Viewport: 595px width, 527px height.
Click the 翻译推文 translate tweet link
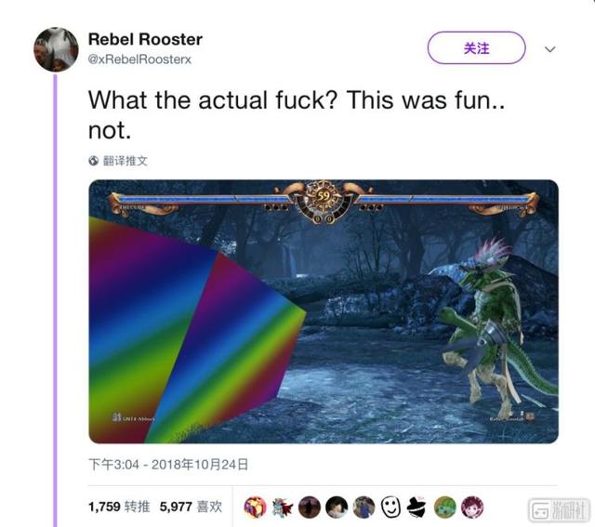coord(126,161)
